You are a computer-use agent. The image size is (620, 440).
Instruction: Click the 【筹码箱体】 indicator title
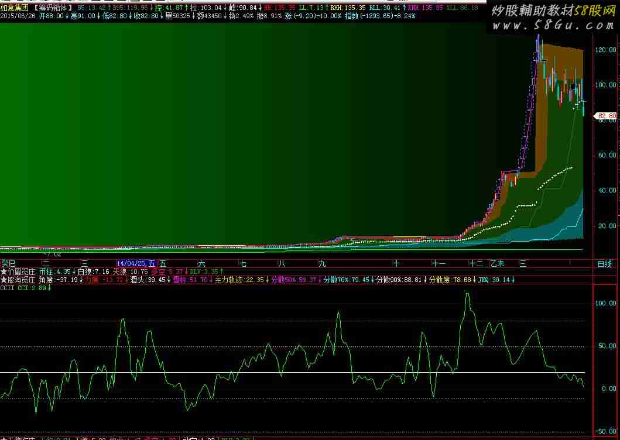pyautogui.click(x=53, y=8)
